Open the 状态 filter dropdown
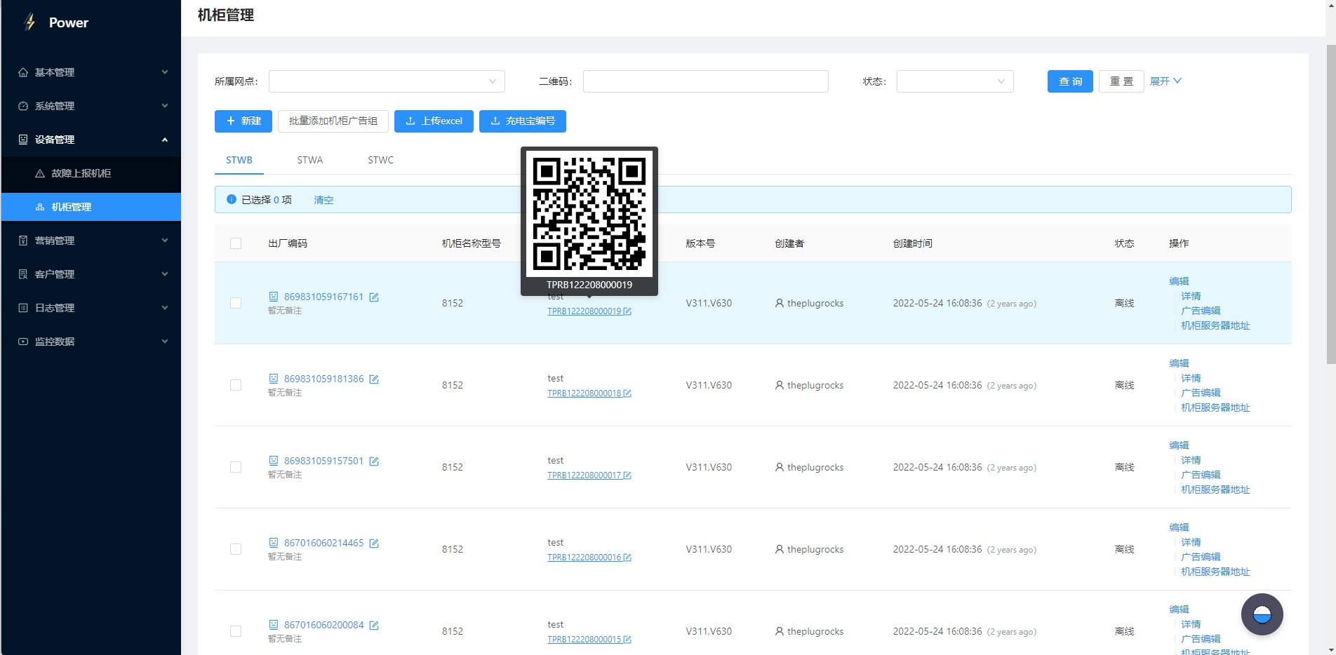The height and width of the screenshot is (655, 1336). point(955,81)
